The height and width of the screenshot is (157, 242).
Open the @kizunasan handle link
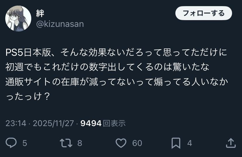[60, 24]
